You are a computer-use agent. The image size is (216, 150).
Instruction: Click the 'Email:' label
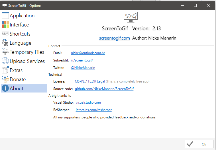[58, 53]
